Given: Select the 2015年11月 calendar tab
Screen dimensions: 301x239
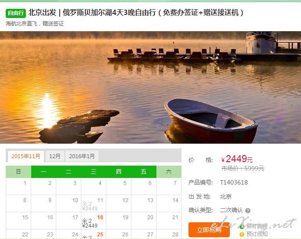Looking at the screenshot, I should 26,156.
